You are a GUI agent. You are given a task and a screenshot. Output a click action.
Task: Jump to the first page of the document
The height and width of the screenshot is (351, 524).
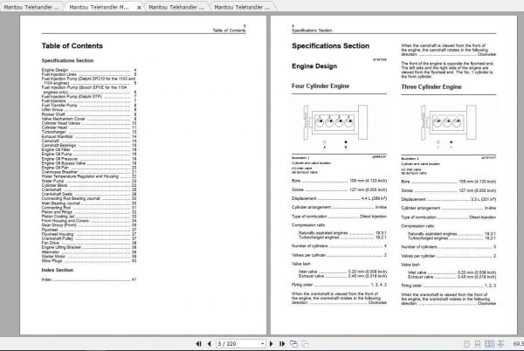(198, 344)
